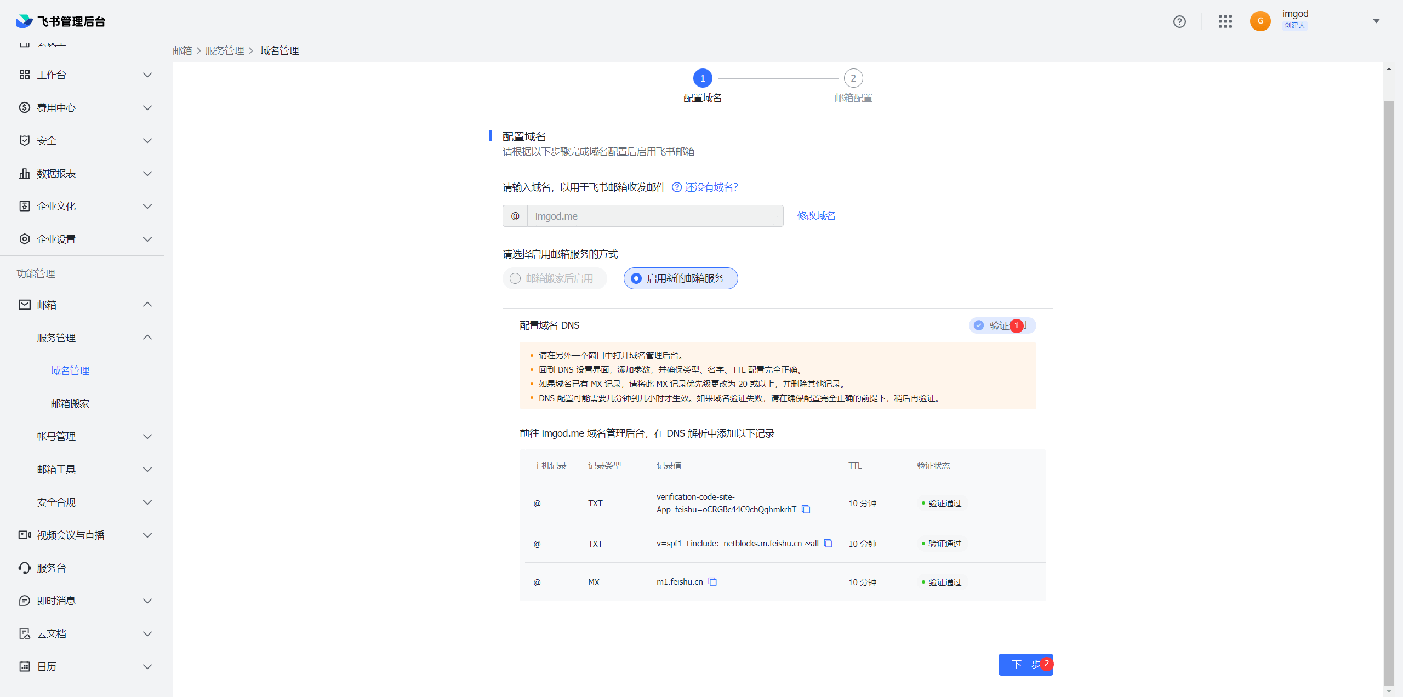Select 启用新的邮箱服务 radio option
The width and height of the screenshot is (1403, 697).
[636, 278]
